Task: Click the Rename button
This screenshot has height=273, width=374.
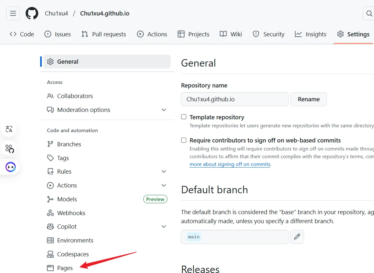Action: click(308, 99)
